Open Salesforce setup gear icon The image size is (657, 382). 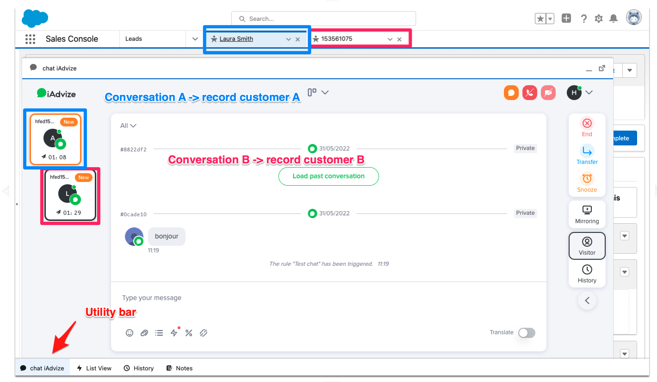click(x=598, y=19)
